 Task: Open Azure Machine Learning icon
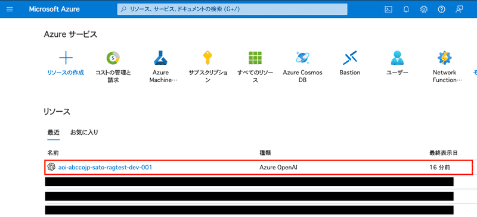coord(160,58)
